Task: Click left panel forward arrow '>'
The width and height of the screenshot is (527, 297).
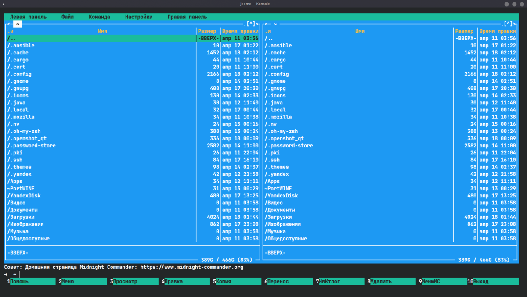Action: (x=258, y=24)
